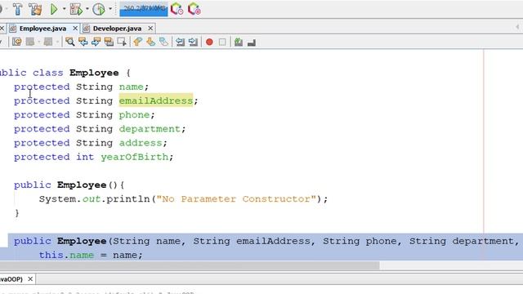Click the Last Edit location icon

[x=16, y=42]
